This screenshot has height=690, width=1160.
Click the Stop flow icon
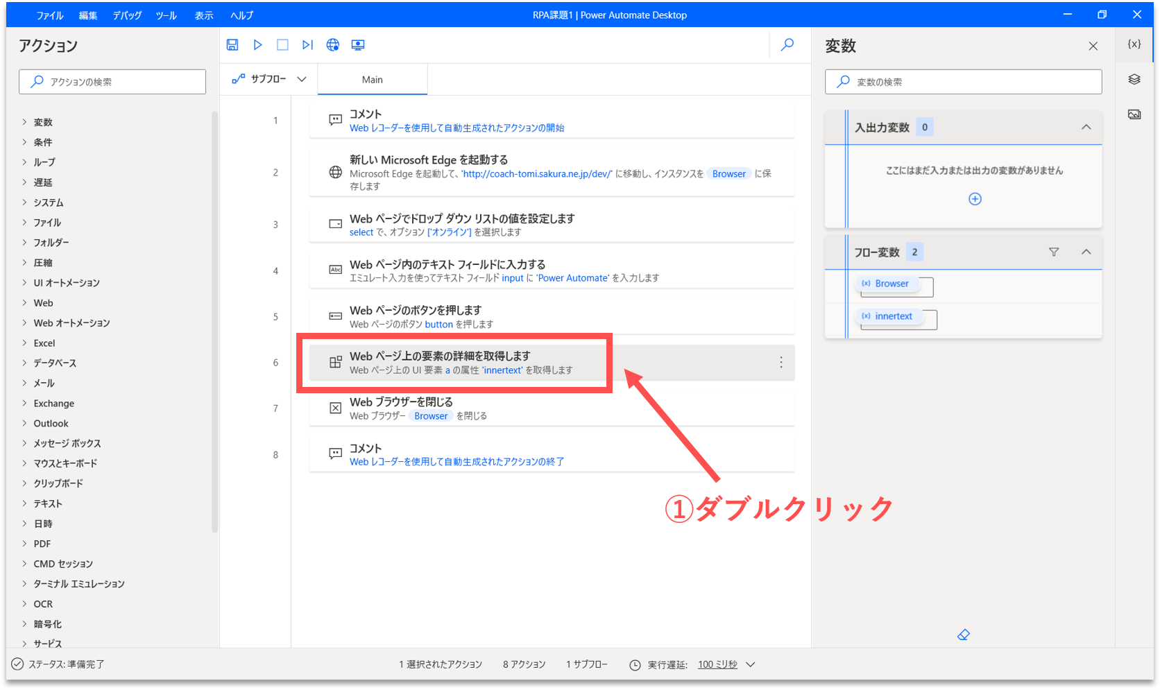[282, 45]
